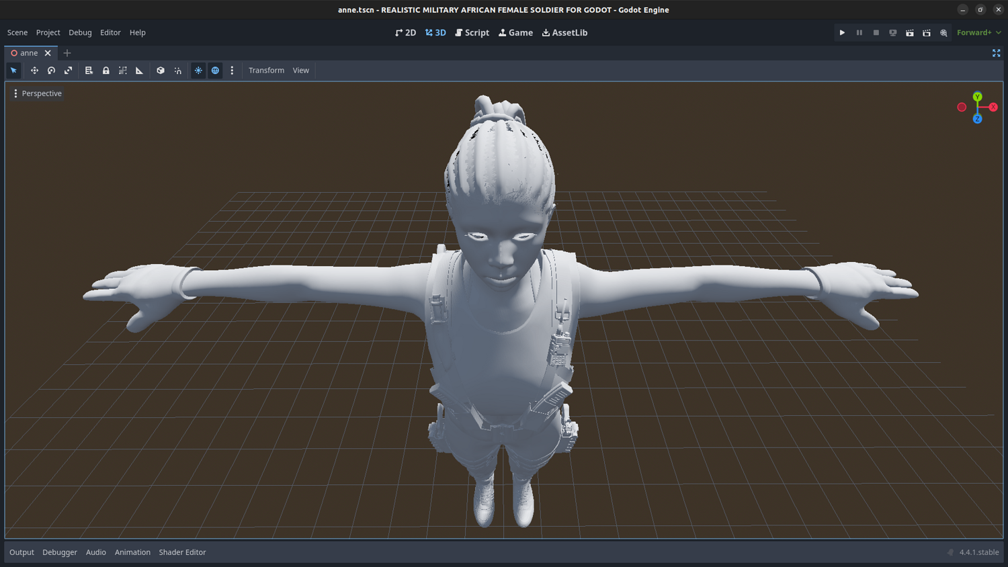Toggle preview sunlight in the viewport
This screenshot has width=1008, height=567.
(x=198, y=71)
